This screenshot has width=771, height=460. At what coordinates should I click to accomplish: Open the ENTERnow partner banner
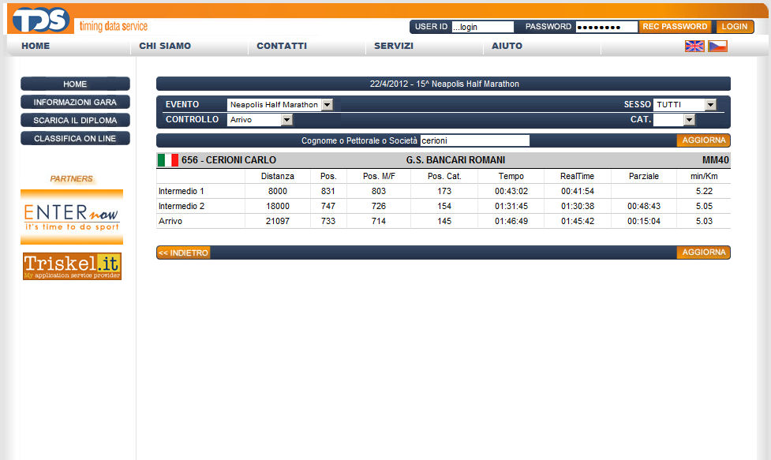(72, 217)
